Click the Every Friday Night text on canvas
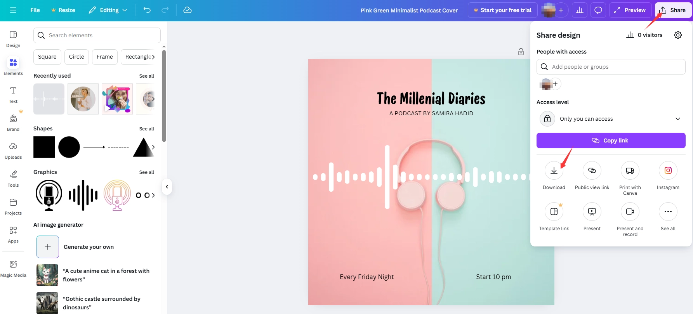This screenshot has width=693, height=314. 367,277
